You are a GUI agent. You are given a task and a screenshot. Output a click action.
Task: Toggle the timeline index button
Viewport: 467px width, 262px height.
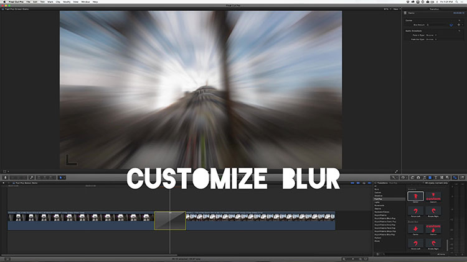7,259
